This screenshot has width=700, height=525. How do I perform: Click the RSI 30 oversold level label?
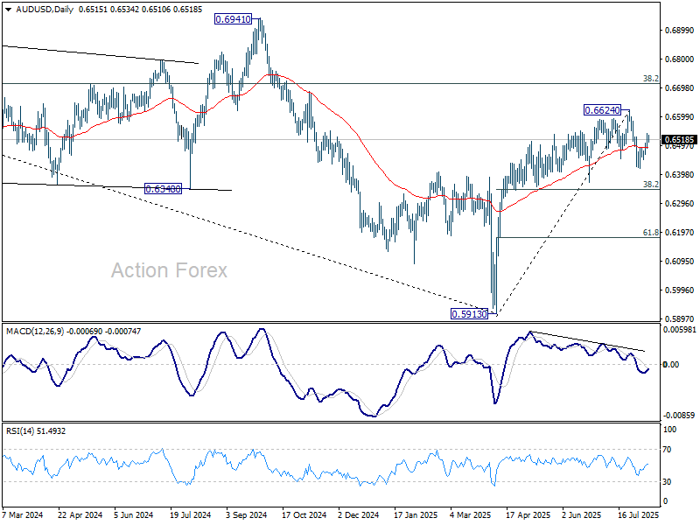click(667, 482)
